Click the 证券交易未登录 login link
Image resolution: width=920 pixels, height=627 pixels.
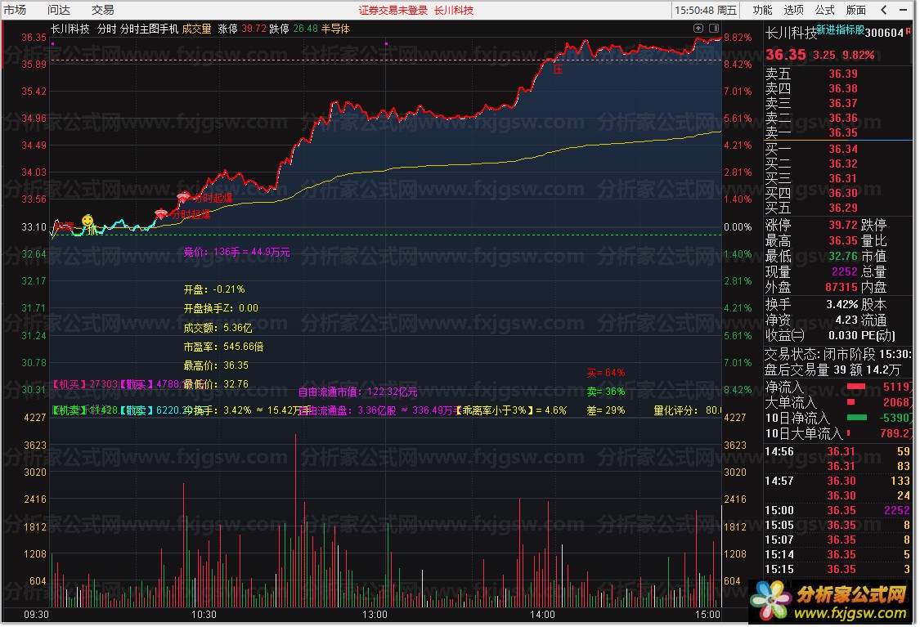[x=393, y=11]
